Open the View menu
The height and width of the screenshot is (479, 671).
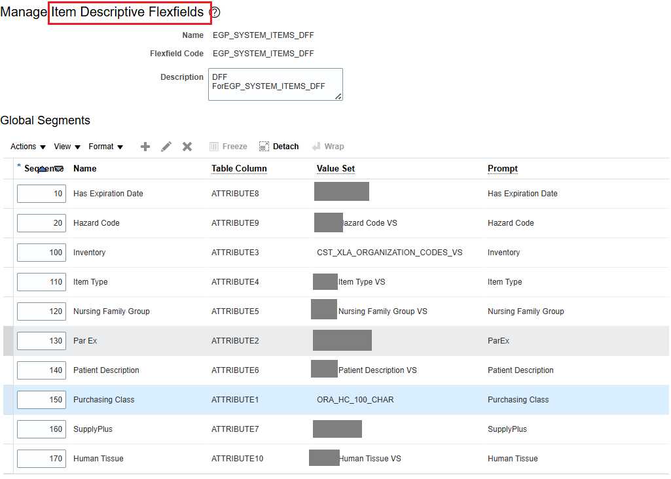tap(67, 147)
